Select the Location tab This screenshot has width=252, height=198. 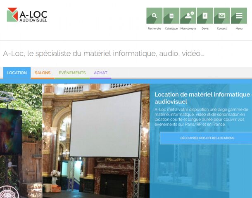coord(17,73)
